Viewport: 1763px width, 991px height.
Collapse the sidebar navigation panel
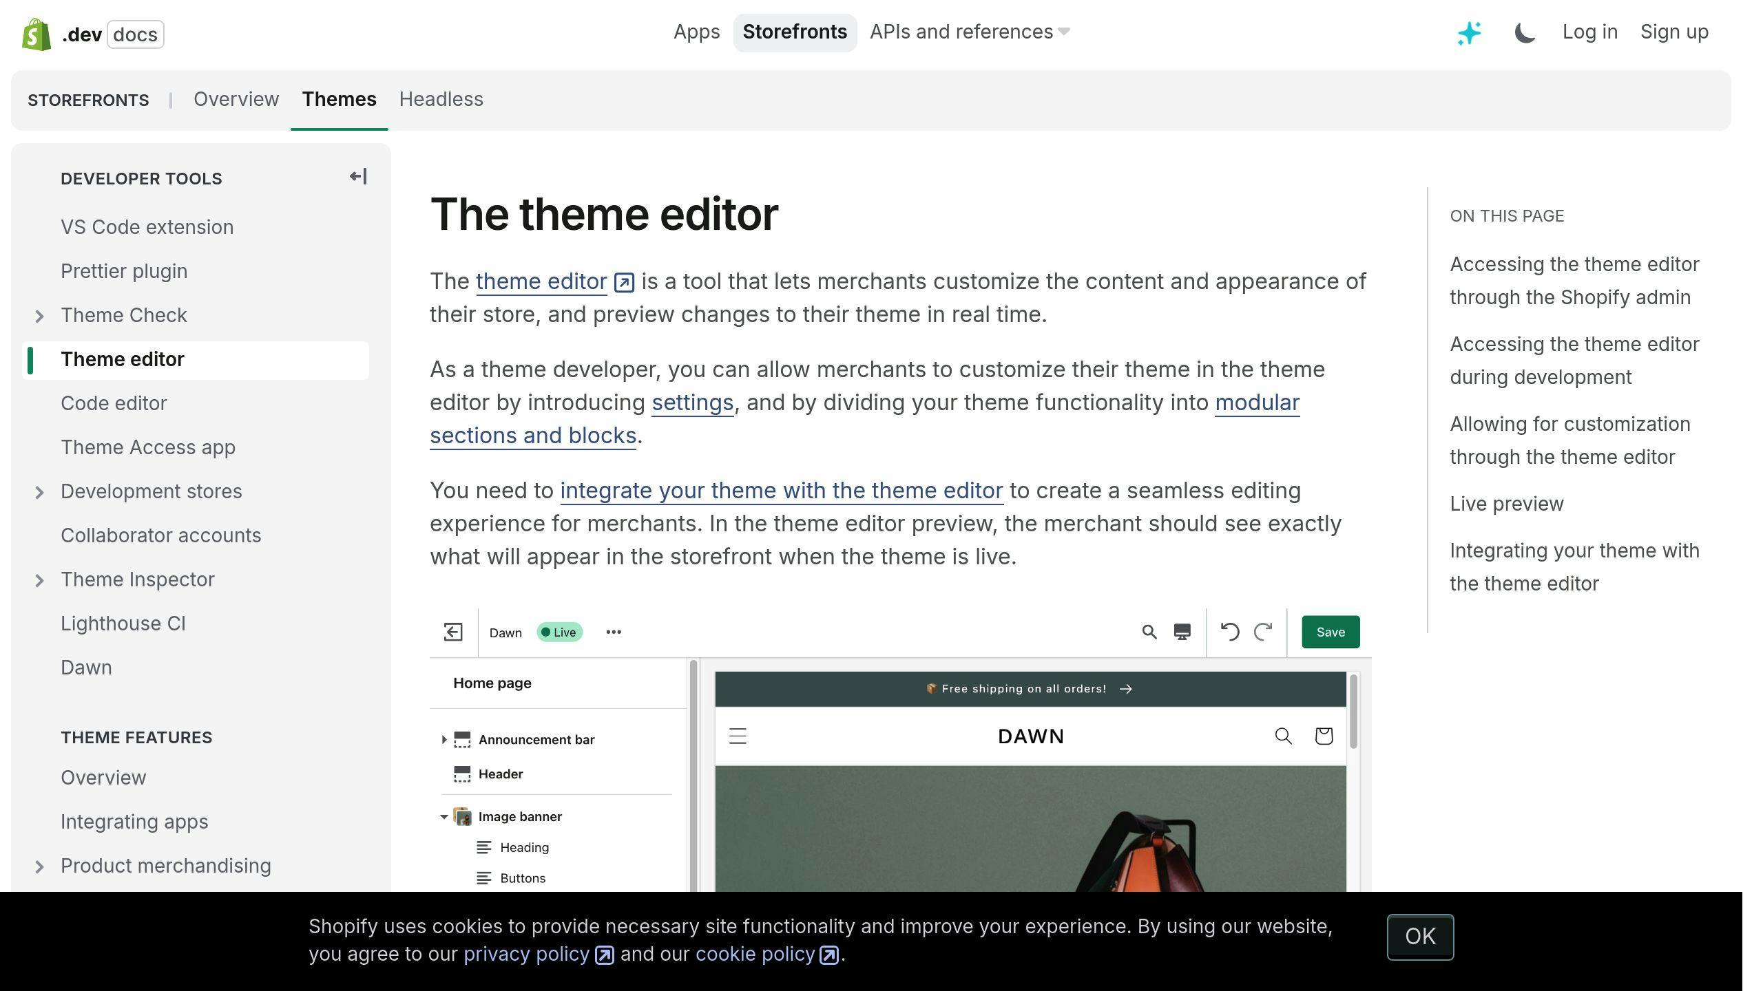[x=358, y=177]
